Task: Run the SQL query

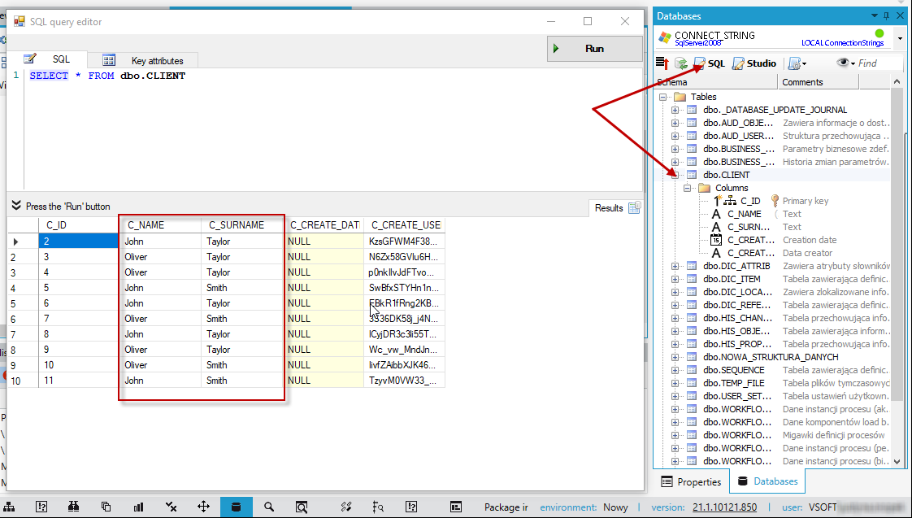Action: (594, 49)
